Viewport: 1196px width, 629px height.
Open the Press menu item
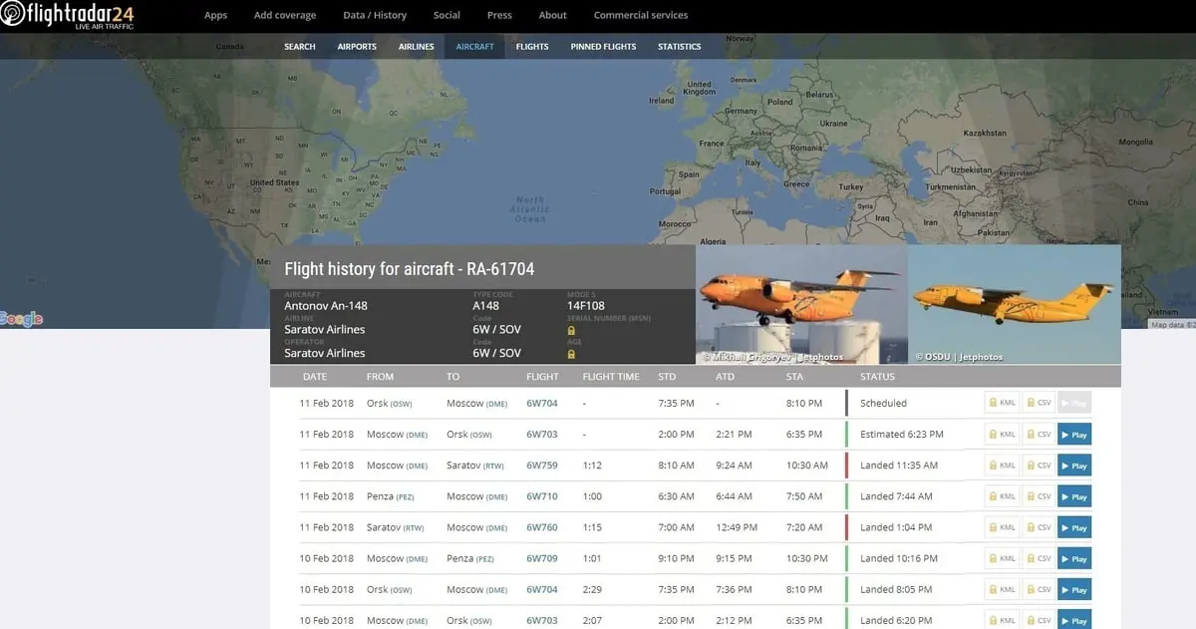[x=499, y=15]
